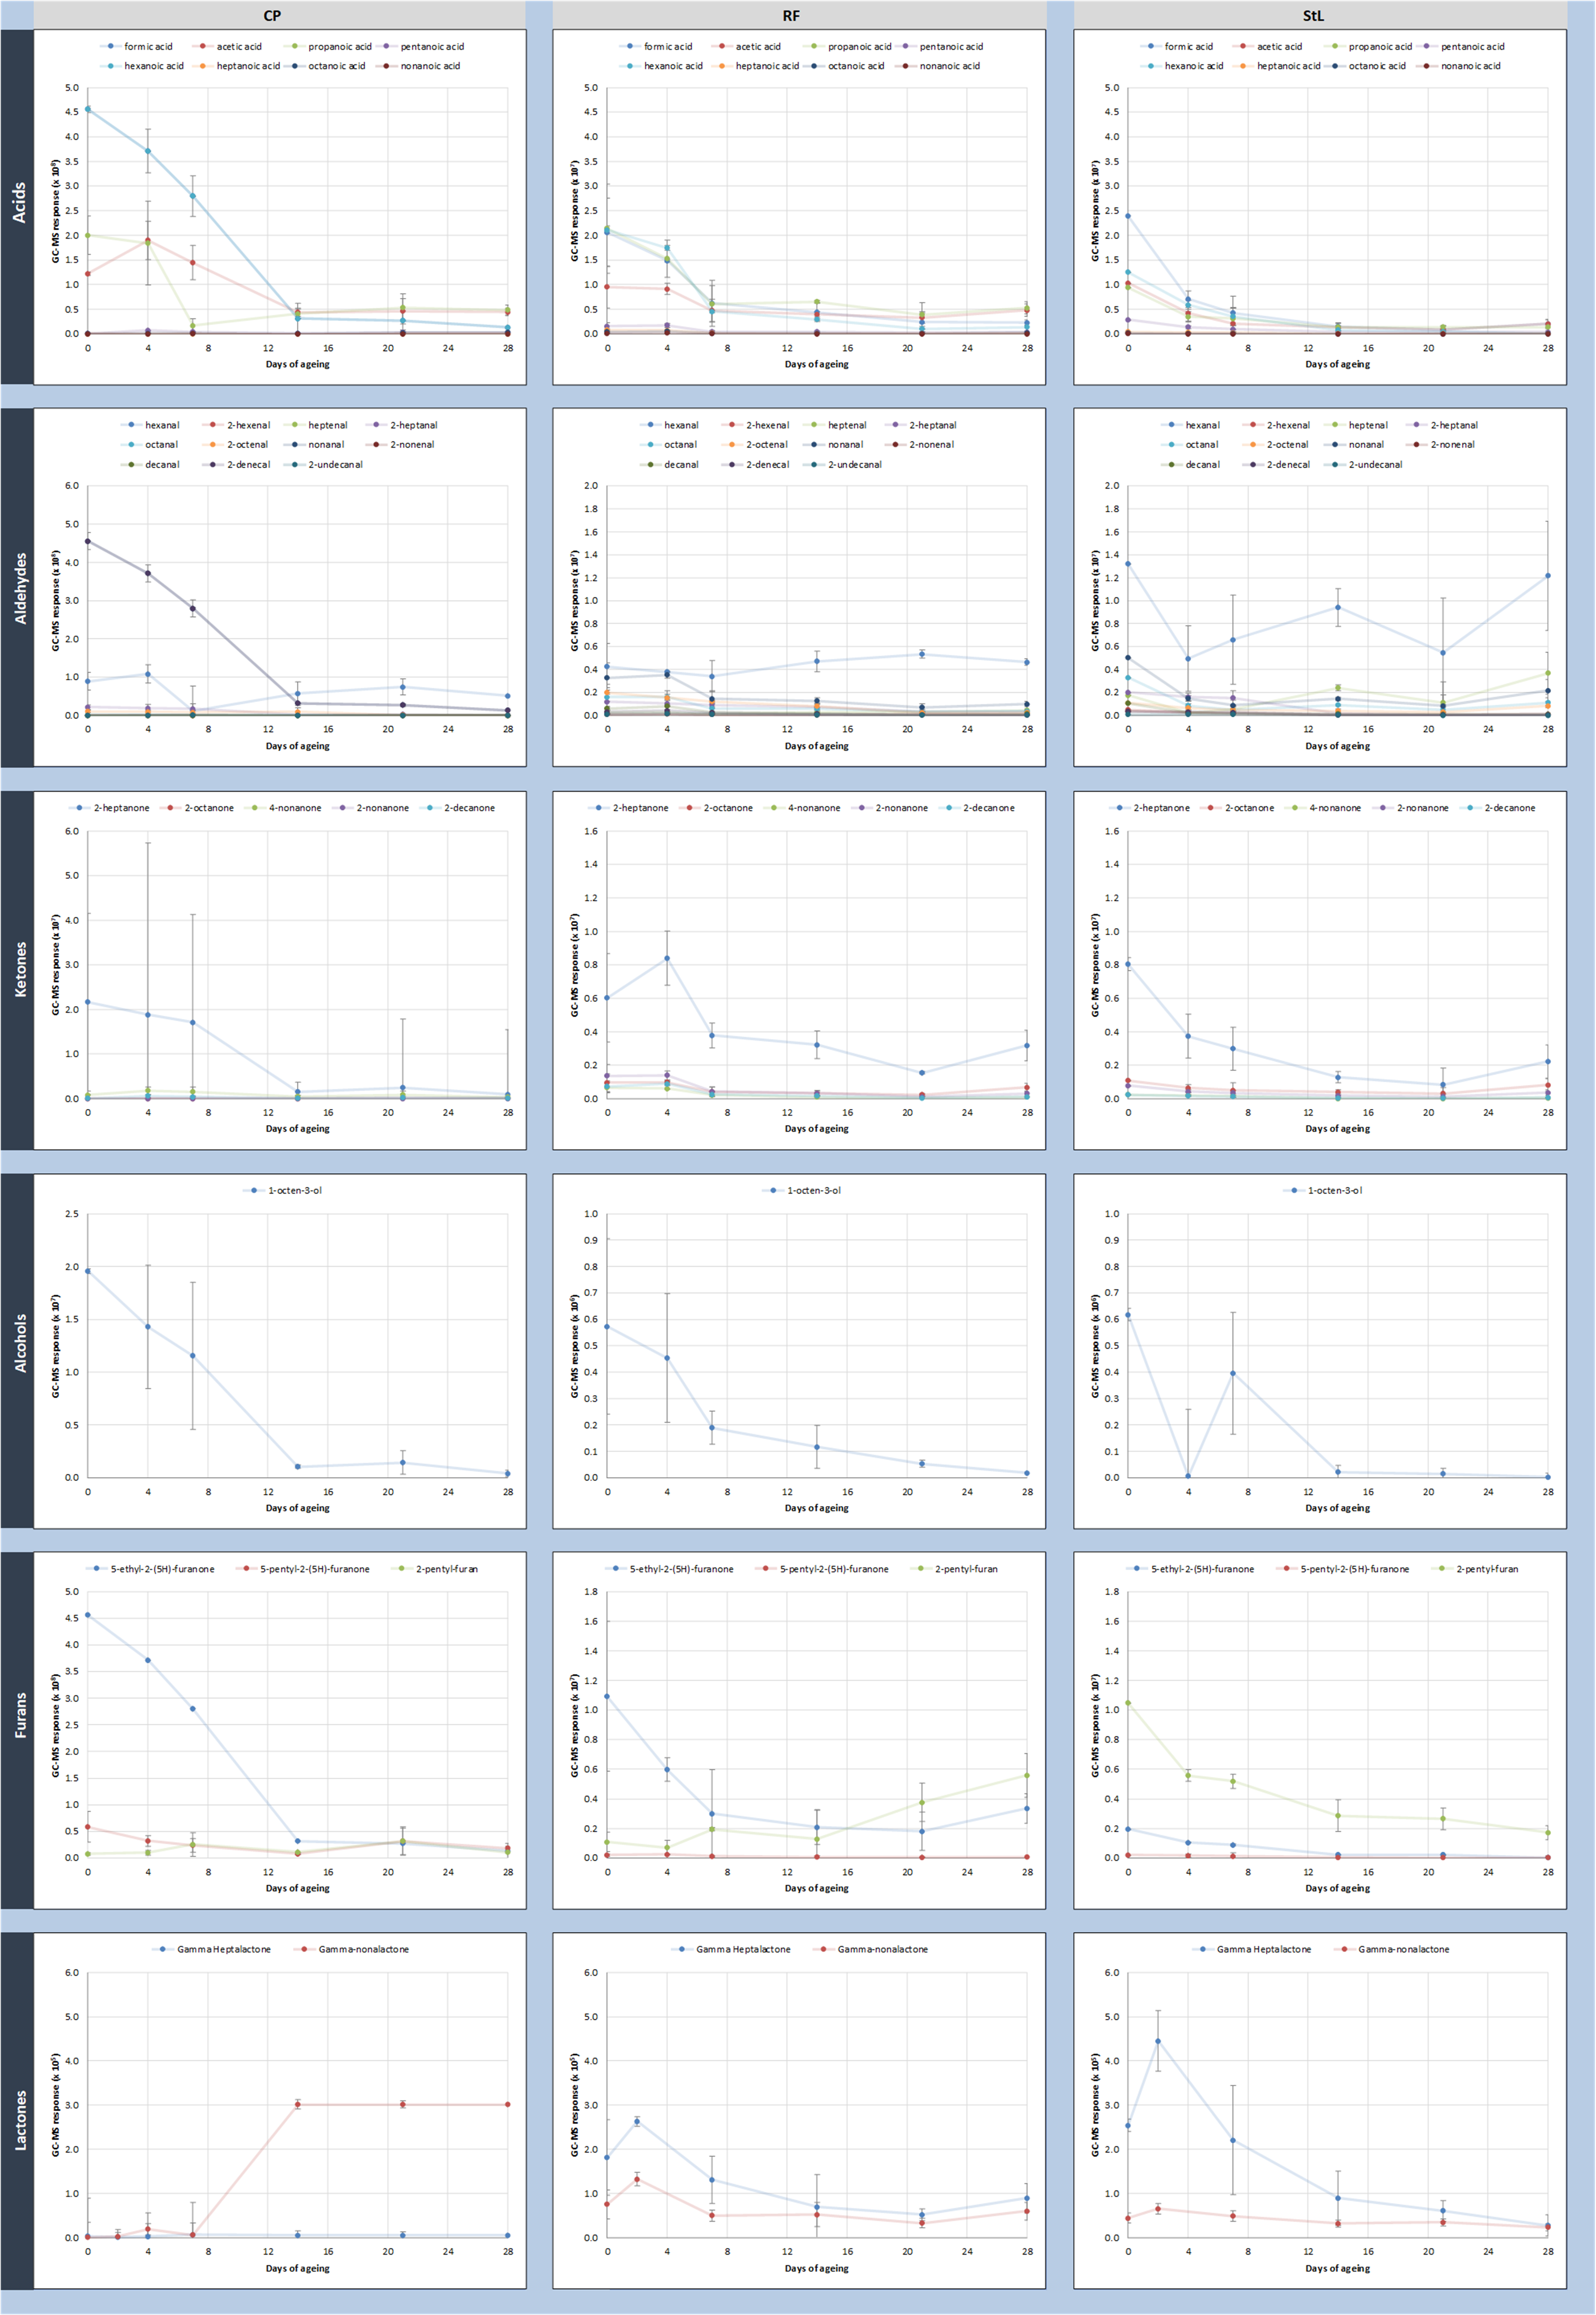Click 2-pentyl-furan legend in RF Furans chart
This screenshot has width=1596, height=2315.
click(x=955, y=1569)
